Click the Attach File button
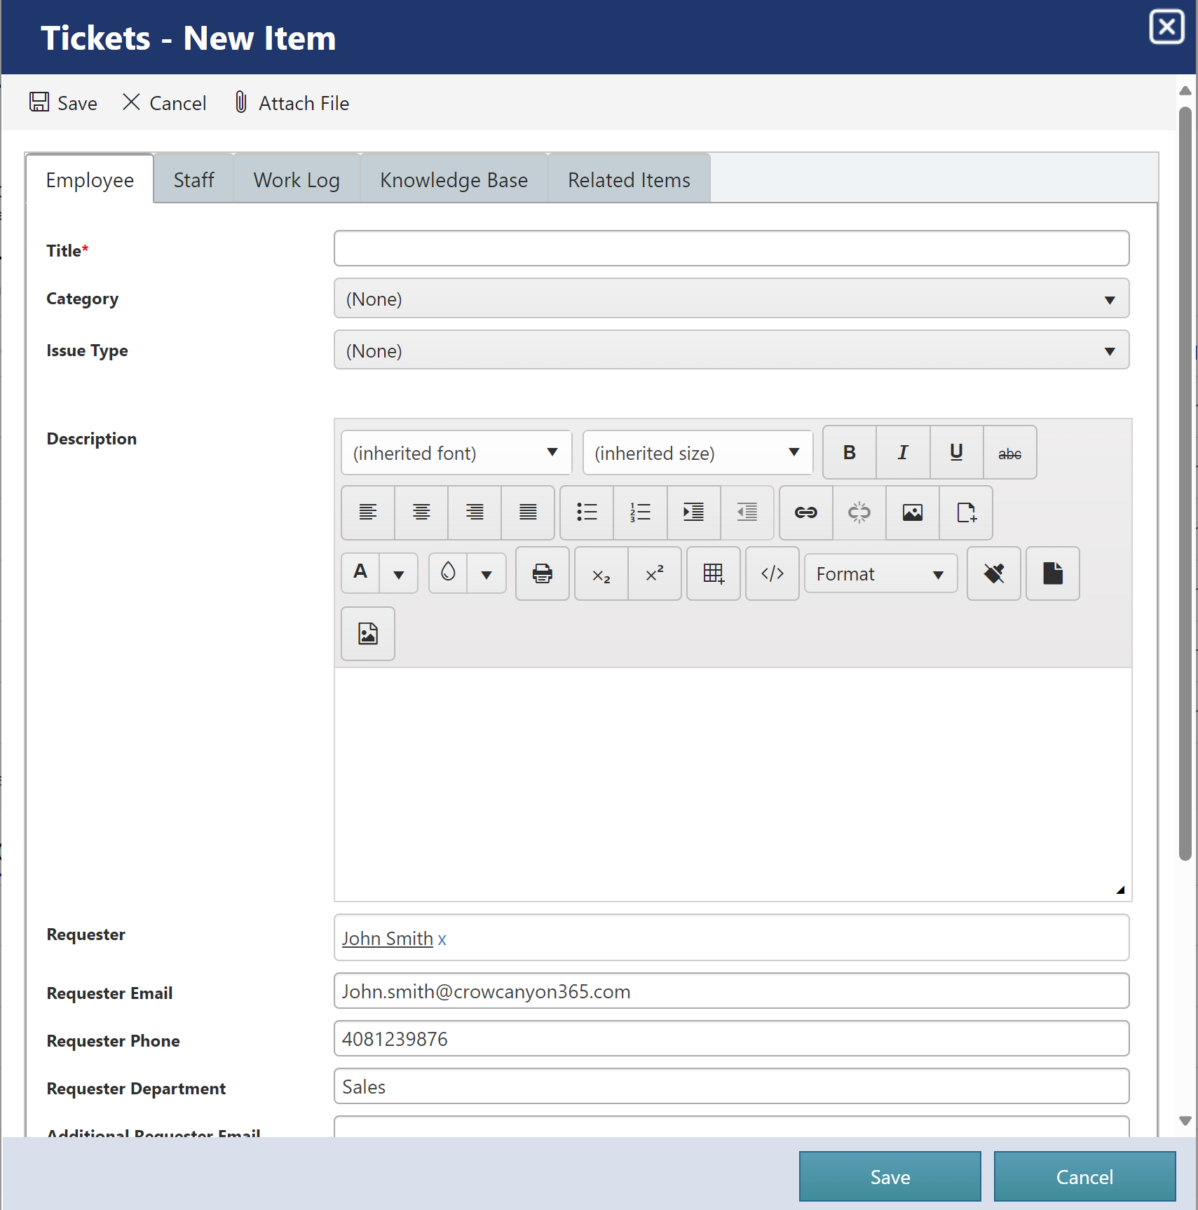Screen dimensions: 1198x1210 coord(292,103)
